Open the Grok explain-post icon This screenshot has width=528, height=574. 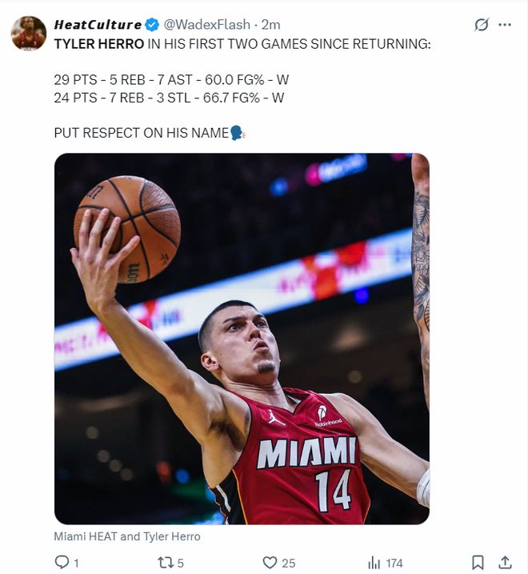coord(481,25)
